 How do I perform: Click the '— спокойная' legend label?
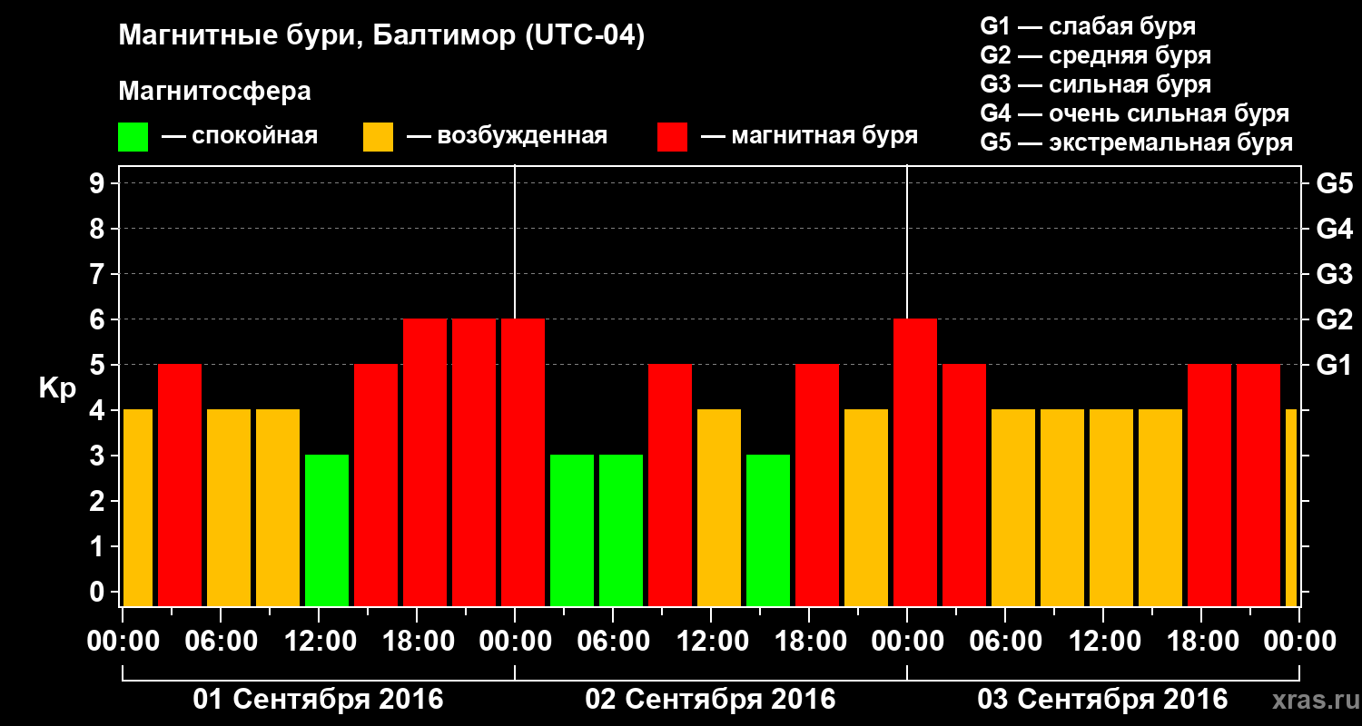tap(240, 136)
